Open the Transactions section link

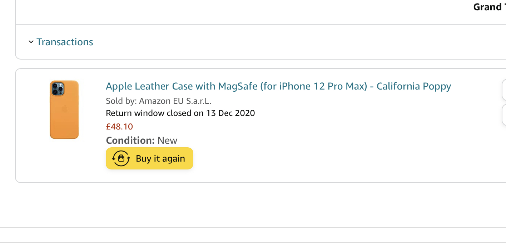[x=65, y=42]
